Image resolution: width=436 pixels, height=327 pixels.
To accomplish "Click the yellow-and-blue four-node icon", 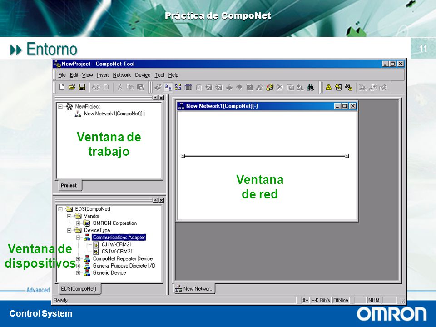I will 178,88.
